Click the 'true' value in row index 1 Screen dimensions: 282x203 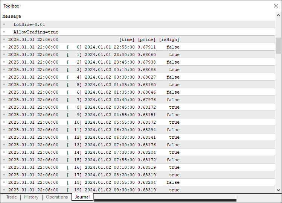(x=174, y=55)
